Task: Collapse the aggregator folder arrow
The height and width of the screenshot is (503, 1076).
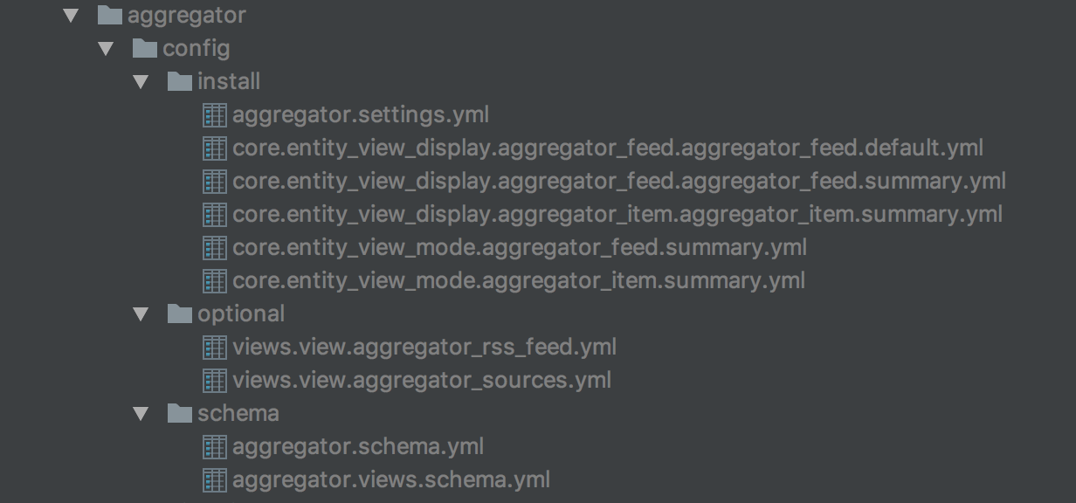Action: click(72, 16)
